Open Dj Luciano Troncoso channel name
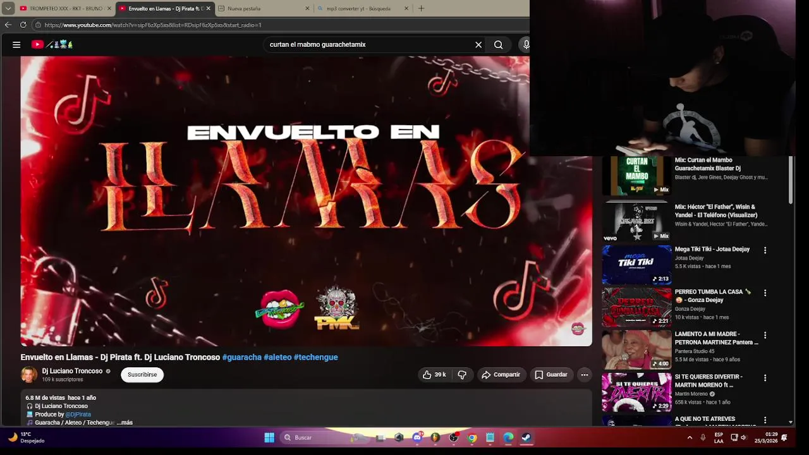The width and height of the screenshot is (809, 455). tap(72, 371)
